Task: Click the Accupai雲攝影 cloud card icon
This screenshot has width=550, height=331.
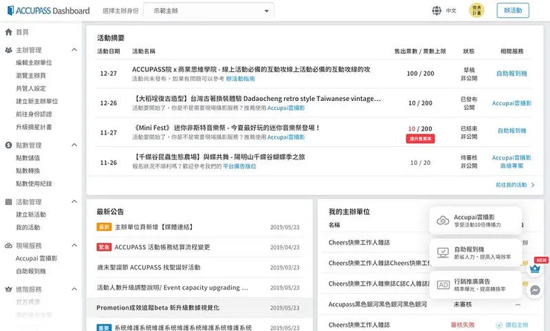Action: point(443,220)
